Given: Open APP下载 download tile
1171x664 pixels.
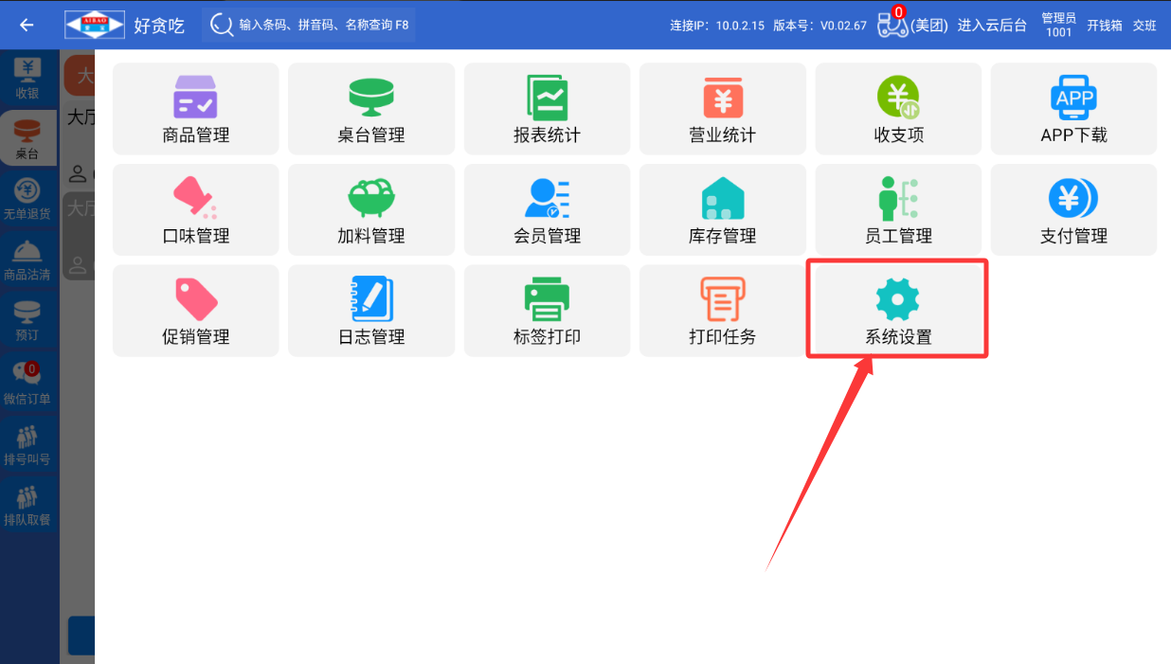Looking at the screenshot, I should pos(1073,109).
